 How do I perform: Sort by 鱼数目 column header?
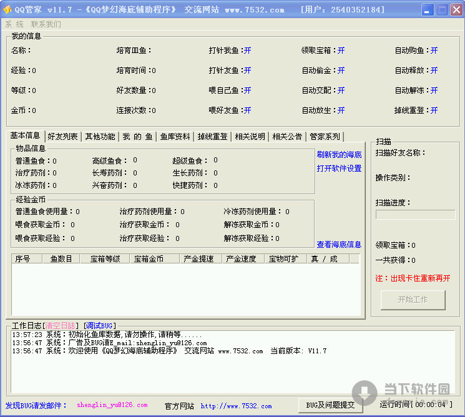(61, 259)
